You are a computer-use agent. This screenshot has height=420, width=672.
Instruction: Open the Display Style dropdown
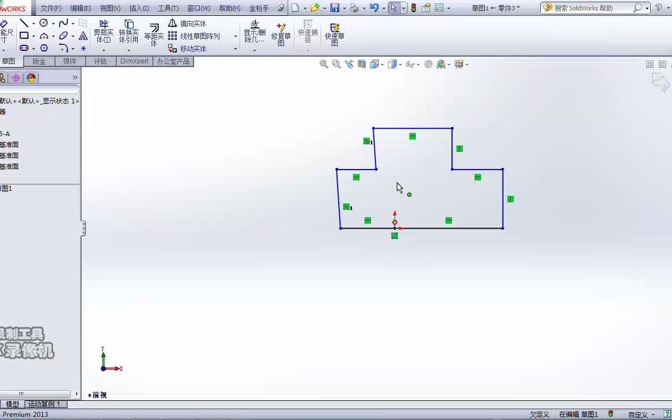tap(401, 64)
